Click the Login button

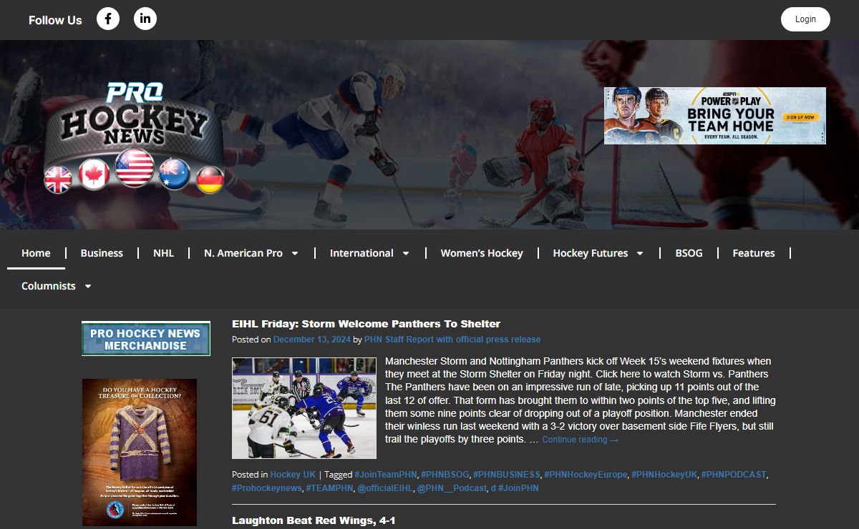pyautogui.click(x=805, y=19)
